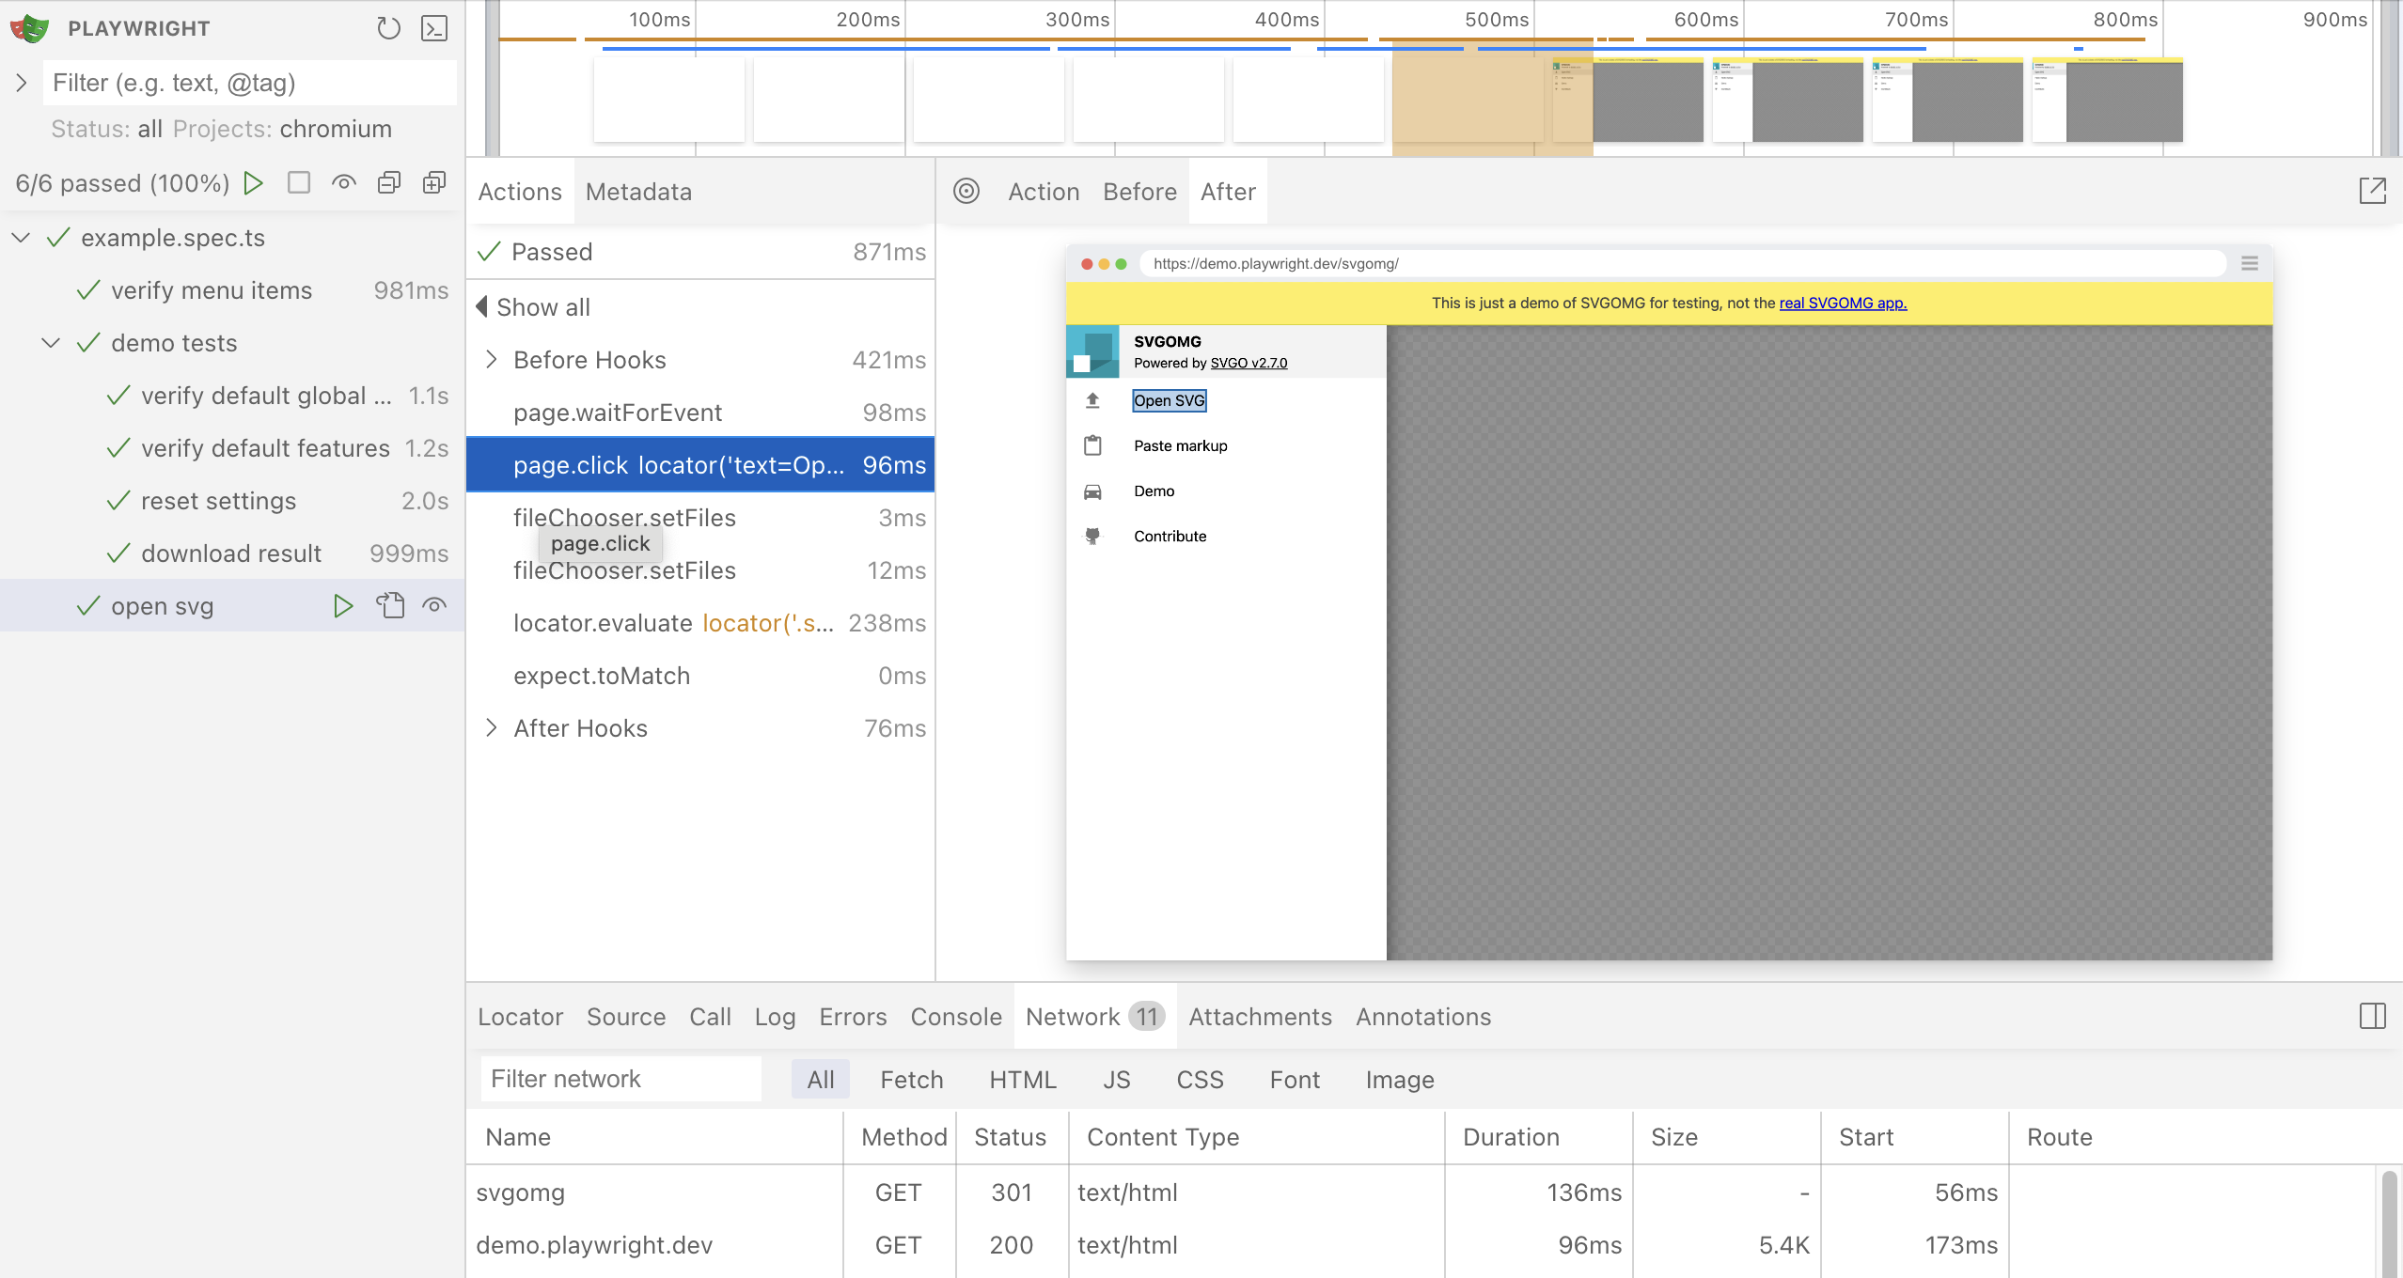Filter network by Fetch

coord(911,1079)
